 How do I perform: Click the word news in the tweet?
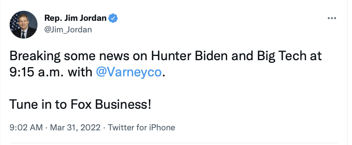pyautogui.click(x=114, y=56)
